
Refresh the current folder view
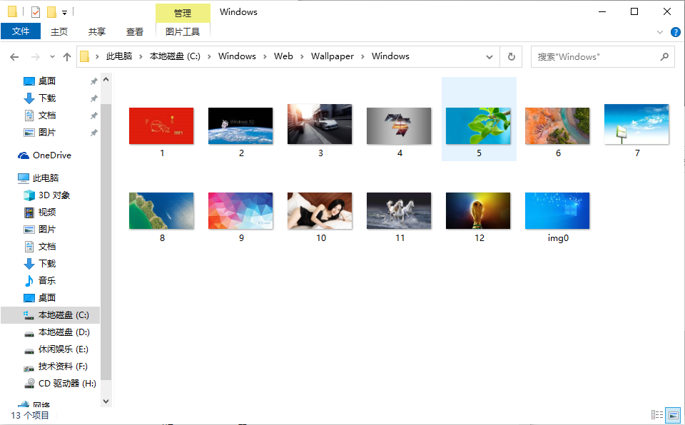coord(511,56)
